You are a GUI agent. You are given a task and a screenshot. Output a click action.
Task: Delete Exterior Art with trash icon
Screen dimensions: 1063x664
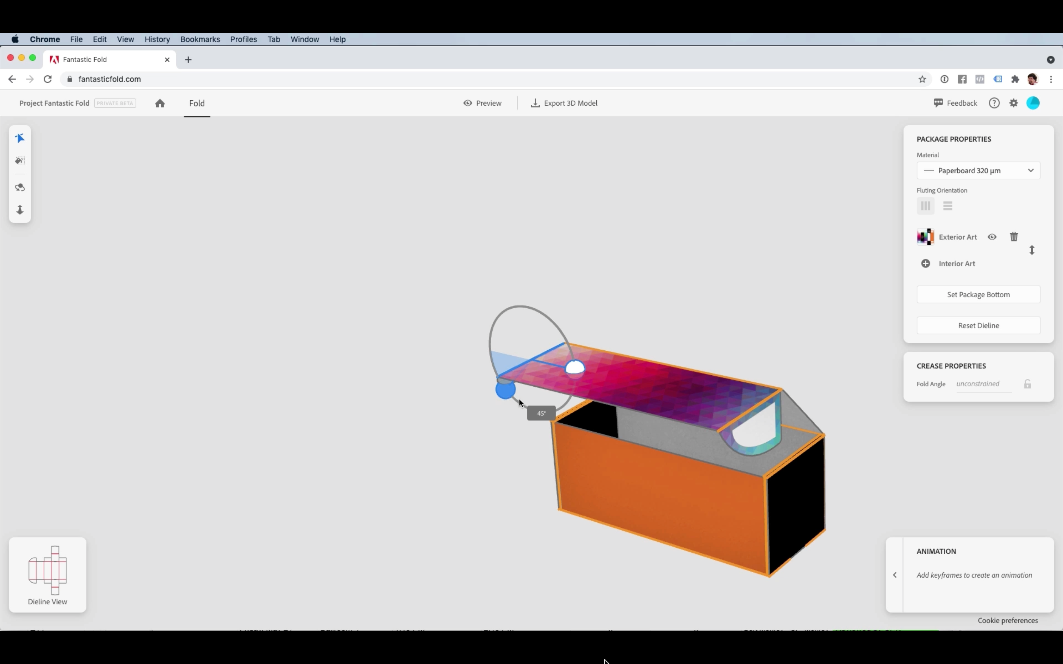click(1014, 237)
